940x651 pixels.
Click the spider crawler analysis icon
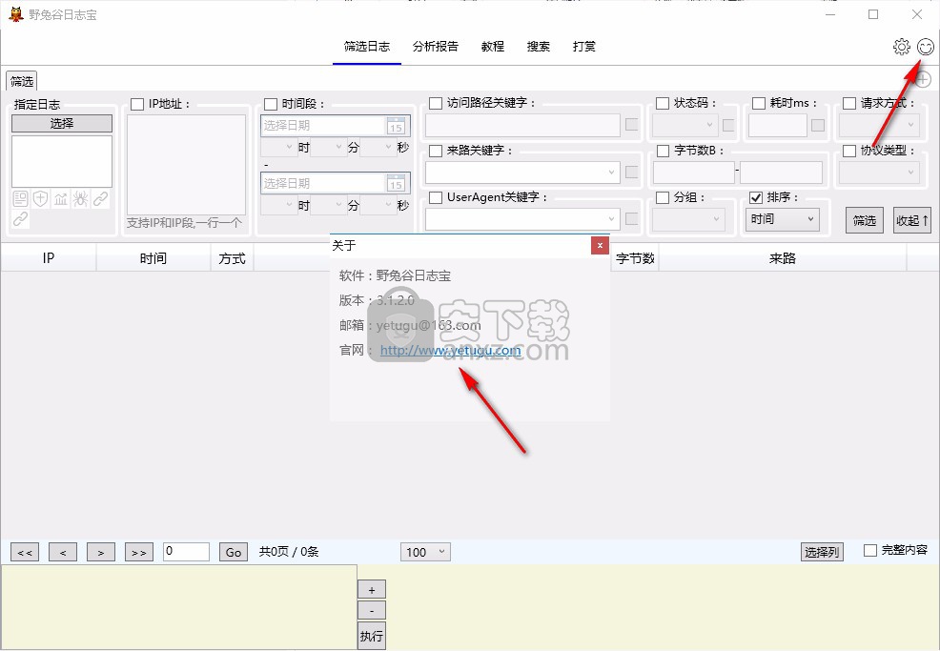(x=80, y=198)
